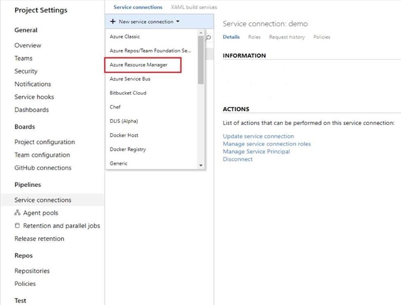Open Agent pools settings
Viewport: 401px width, 305px height.
pos(41,213)
